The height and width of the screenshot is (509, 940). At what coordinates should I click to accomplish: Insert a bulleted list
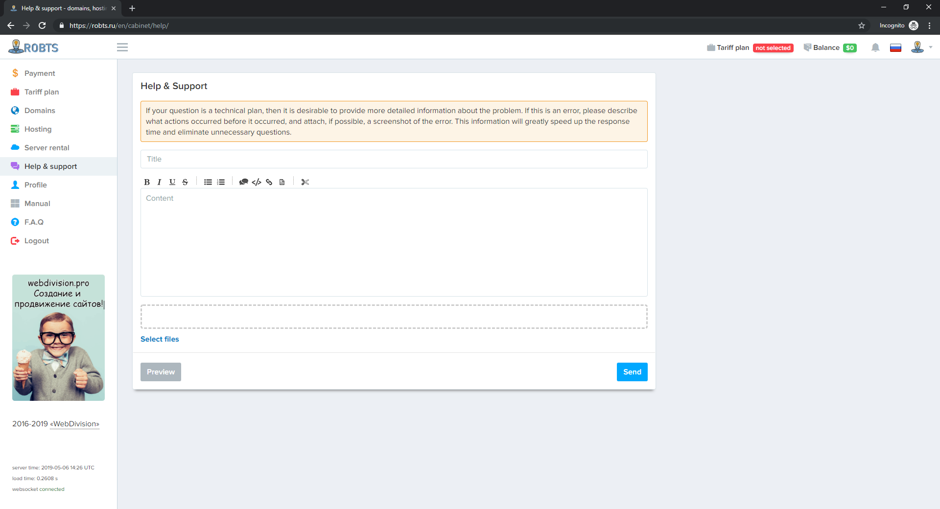pos(208,182)
